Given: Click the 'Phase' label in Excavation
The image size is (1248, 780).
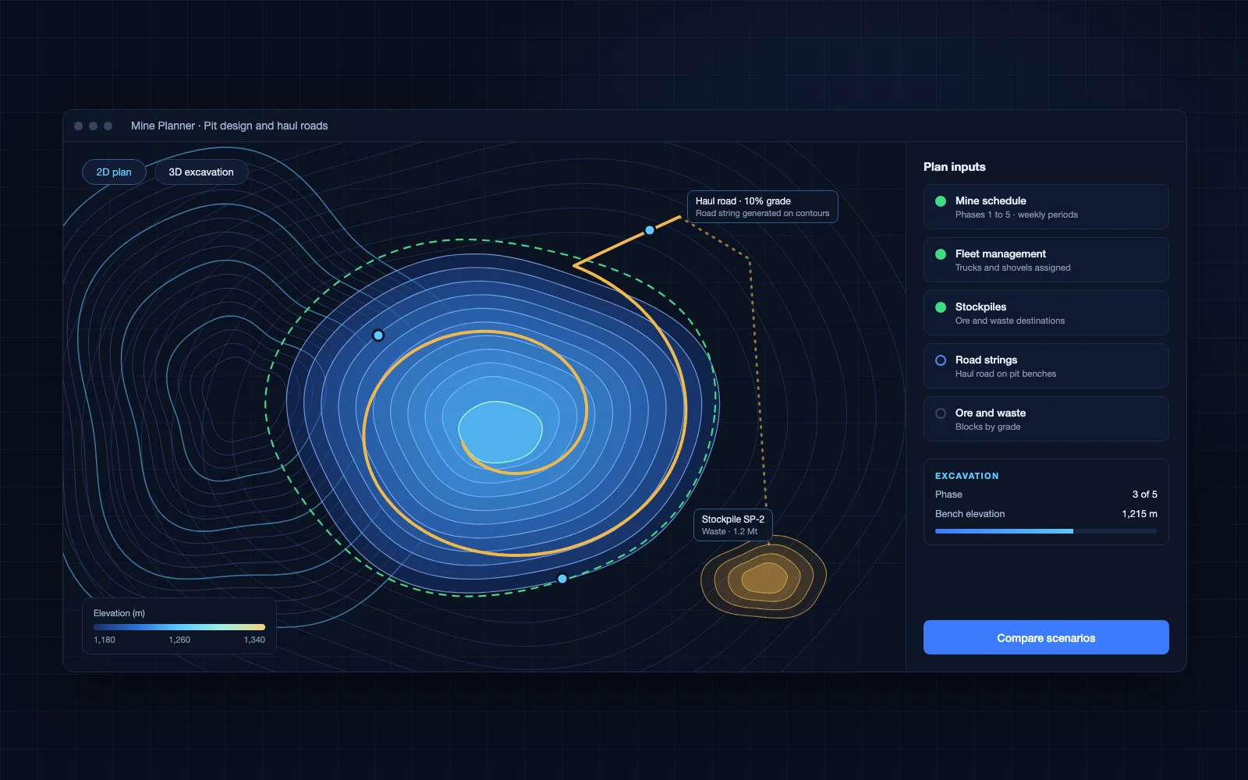Looking at the screenshot, I should point(948,495).
